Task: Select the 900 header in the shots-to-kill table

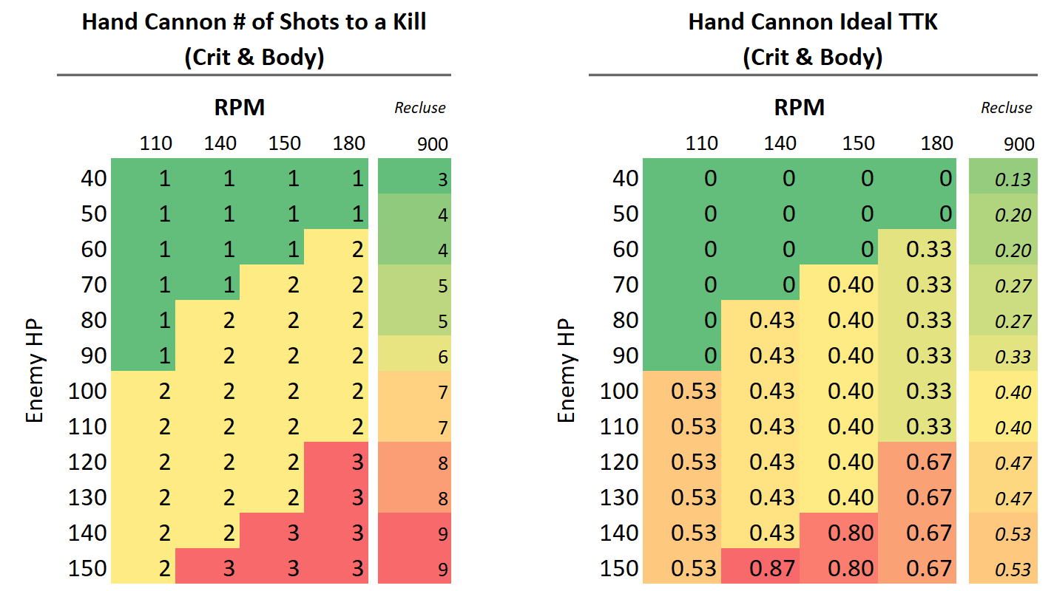Action: 432,144
